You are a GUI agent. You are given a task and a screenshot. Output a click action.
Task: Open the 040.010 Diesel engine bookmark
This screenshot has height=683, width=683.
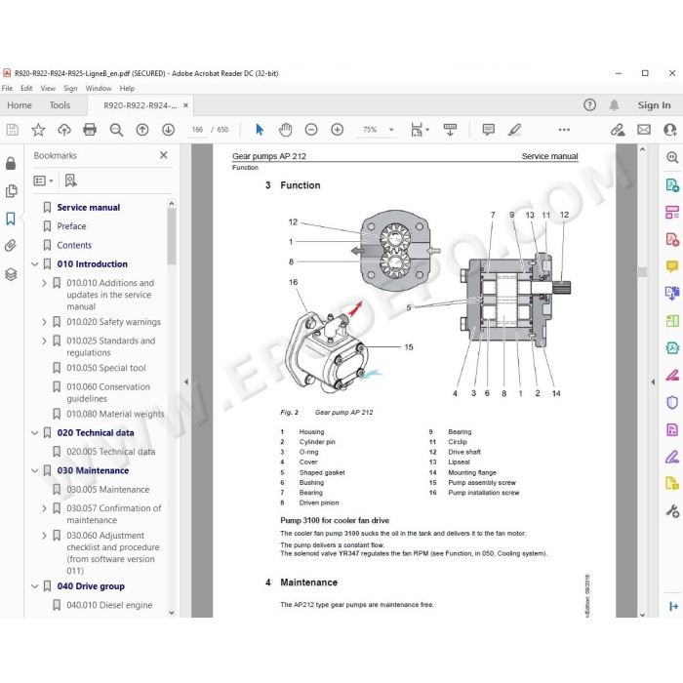[x=109, y=605]
